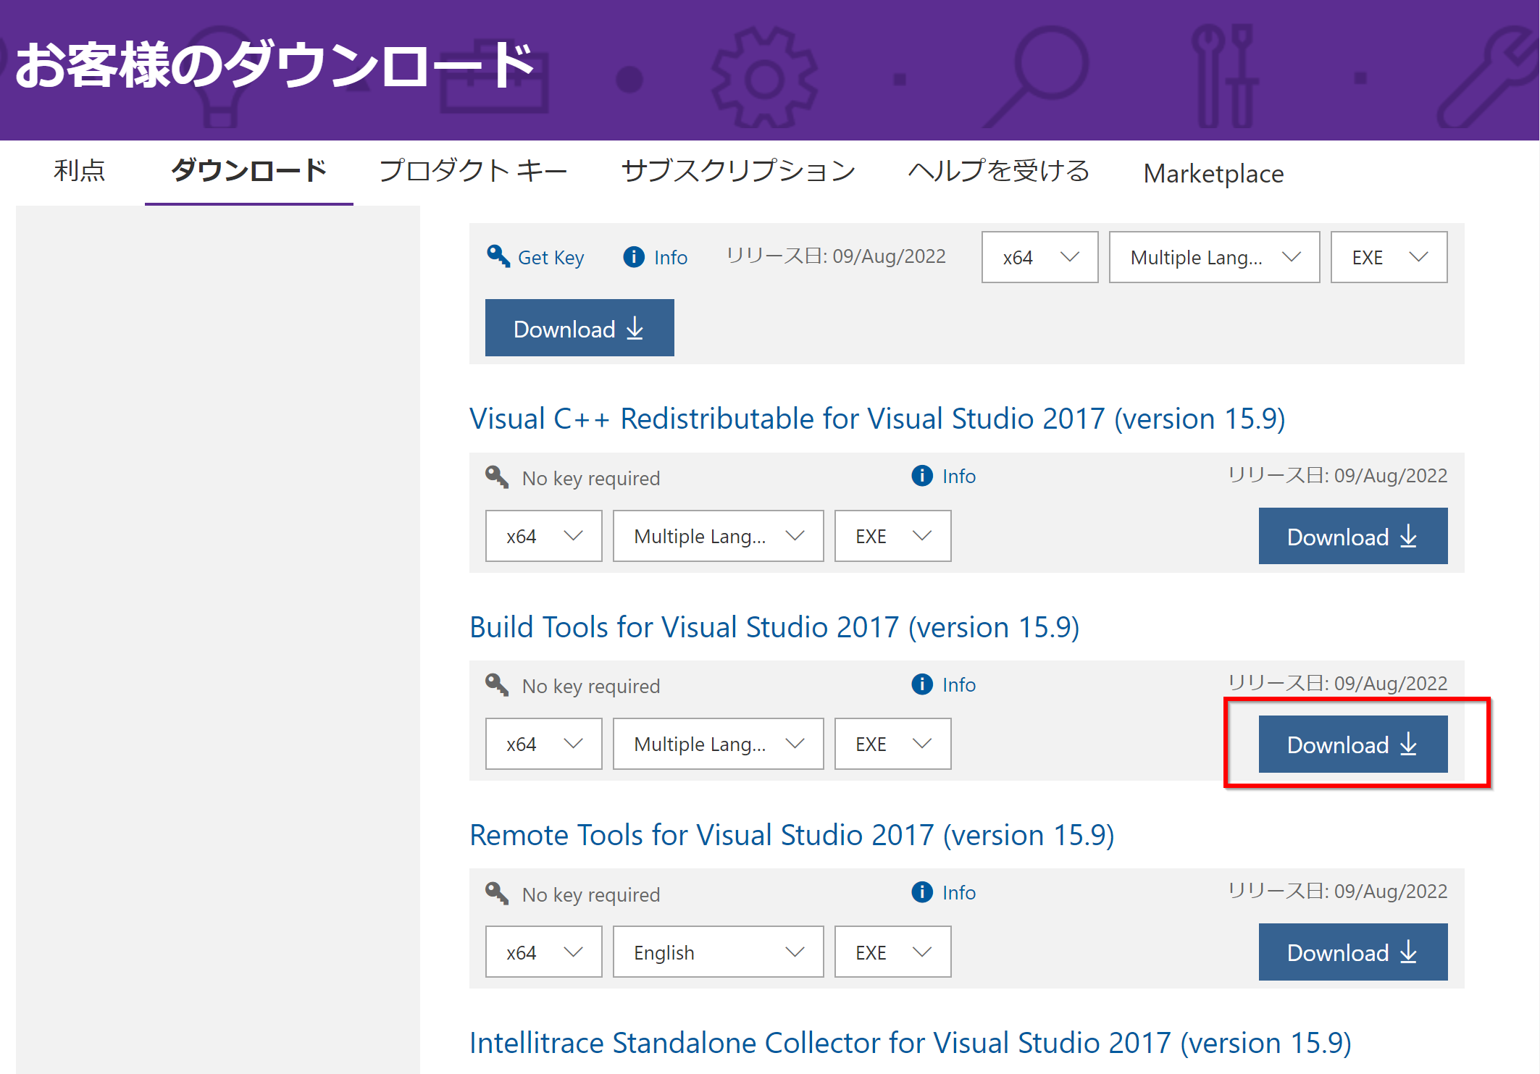Open the プロダクト キー tab
The image size is (1540, 1074).
tap(473, 171)
